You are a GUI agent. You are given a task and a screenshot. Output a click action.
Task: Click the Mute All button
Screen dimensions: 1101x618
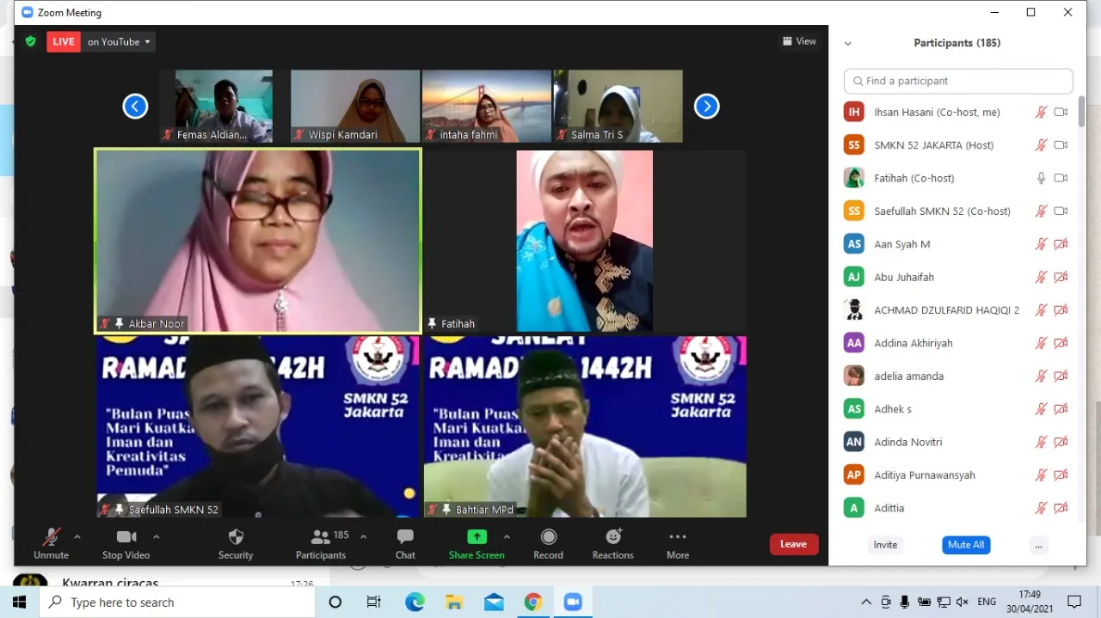[x=966, y=545]
